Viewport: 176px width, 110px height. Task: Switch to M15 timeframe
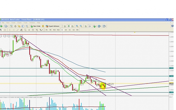coord(54,30)
